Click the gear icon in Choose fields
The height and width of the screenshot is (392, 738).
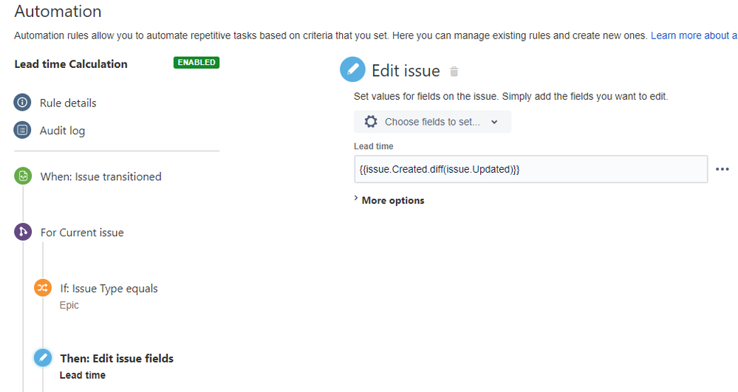point(371,121)
